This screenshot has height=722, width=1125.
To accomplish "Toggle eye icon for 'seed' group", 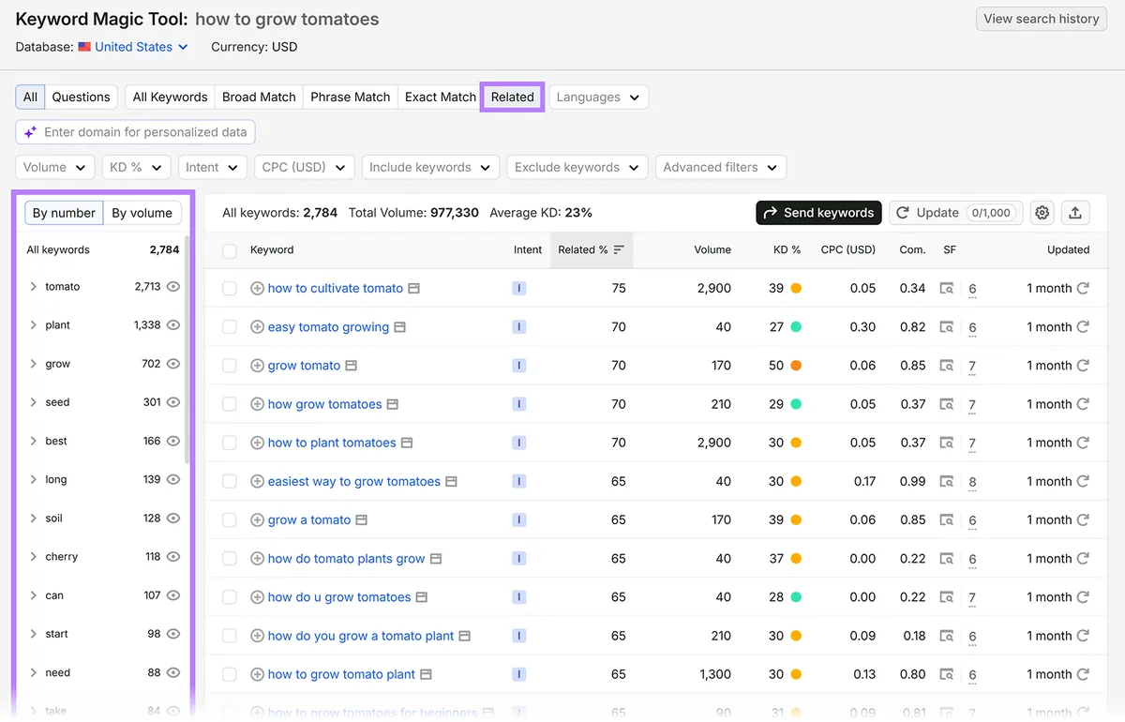I will (172, 402).
